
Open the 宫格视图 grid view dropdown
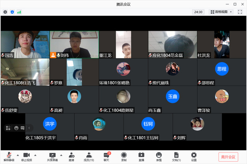pyautogui.click(x=221, y=12)
